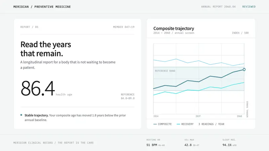Click the INDEX / 100 label
Screen dimensions: 269x151
(240, 33)
